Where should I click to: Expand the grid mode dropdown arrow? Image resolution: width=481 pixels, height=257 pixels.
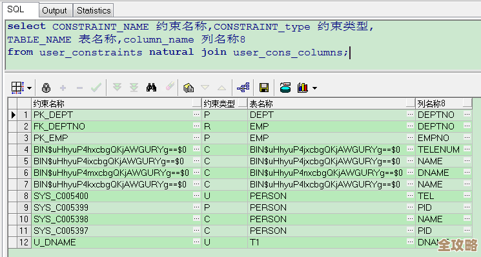pos(29,88)
